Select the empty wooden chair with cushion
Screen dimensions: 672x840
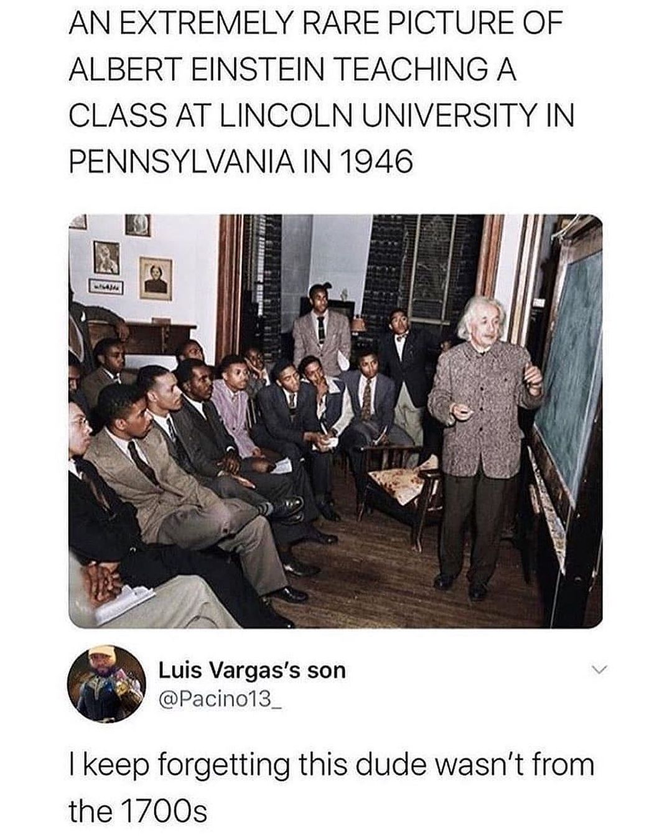click(404, 492)
